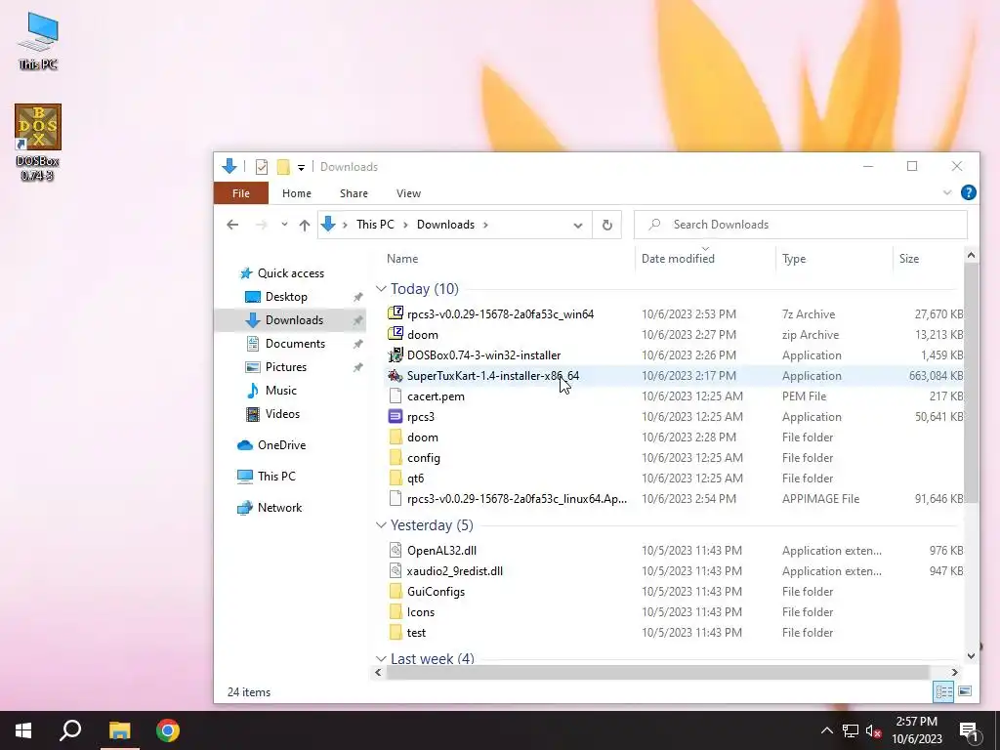This screenshot has height=750, width=1000.
Task: Select the OpenAL32.dll file icon
Action: 396,550
